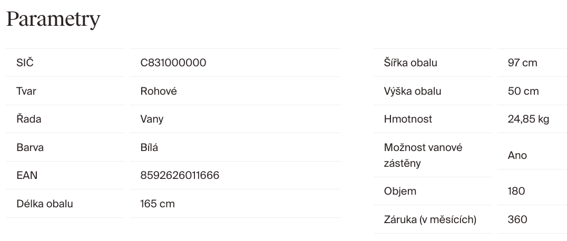Click the Řada label
Viewport: 567px width, 241px height.
tap(28, 119)
